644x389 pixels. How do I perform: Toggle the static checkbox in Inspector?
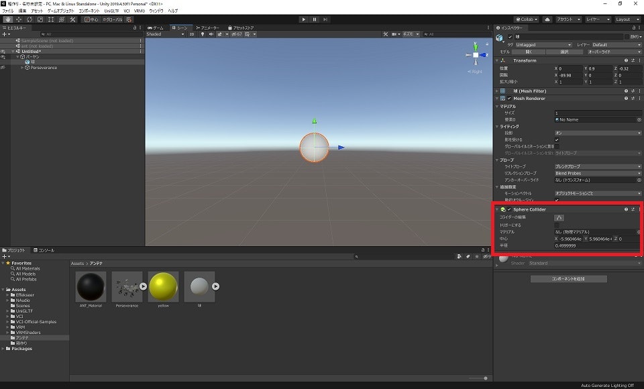627,37
